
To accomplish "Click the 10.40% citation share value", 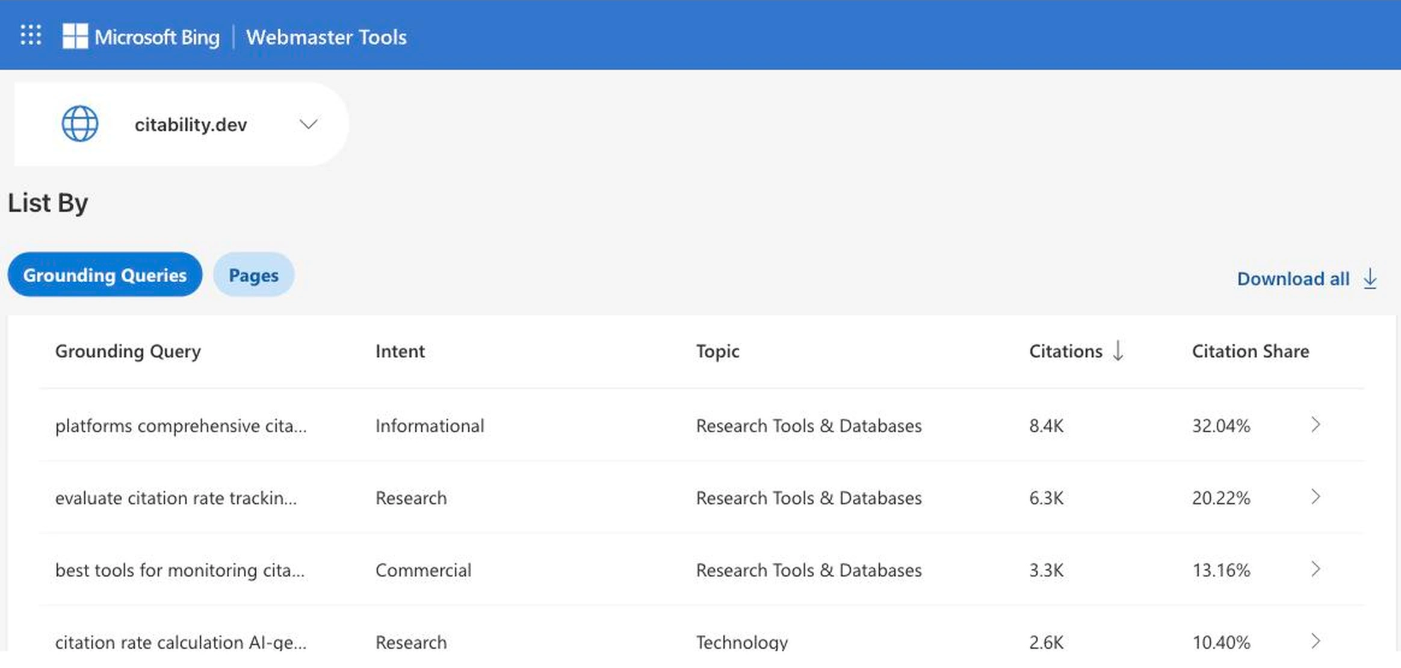I will pyautogui.click(x=1221, y=642).
